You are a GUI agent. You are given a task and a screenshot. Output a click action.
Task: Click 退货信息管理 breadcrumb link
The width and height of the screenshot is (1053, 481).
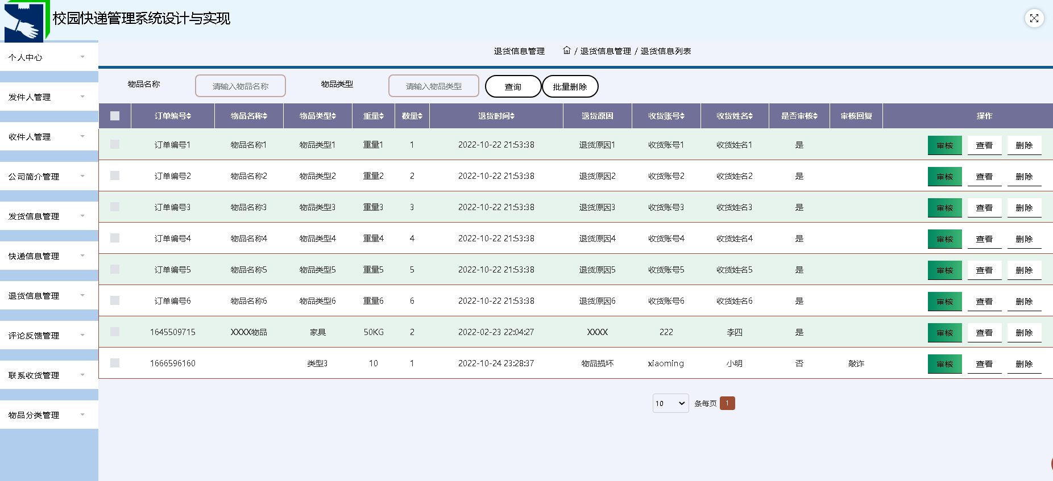(606, 51)
